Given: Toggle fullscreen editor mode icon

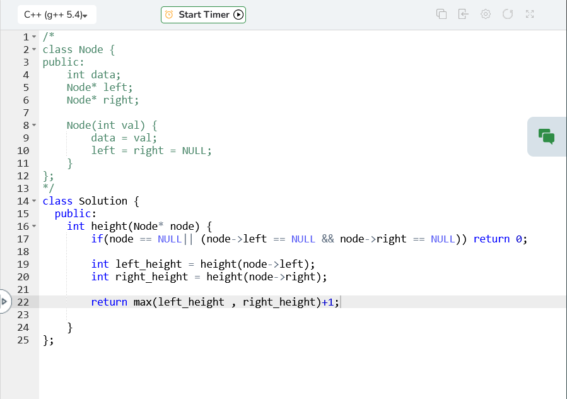Looking at the screenshot, I should (530, 14).
